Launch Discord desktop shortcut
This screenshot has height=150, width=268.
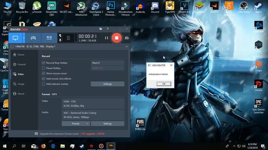[x=155, y=7]
